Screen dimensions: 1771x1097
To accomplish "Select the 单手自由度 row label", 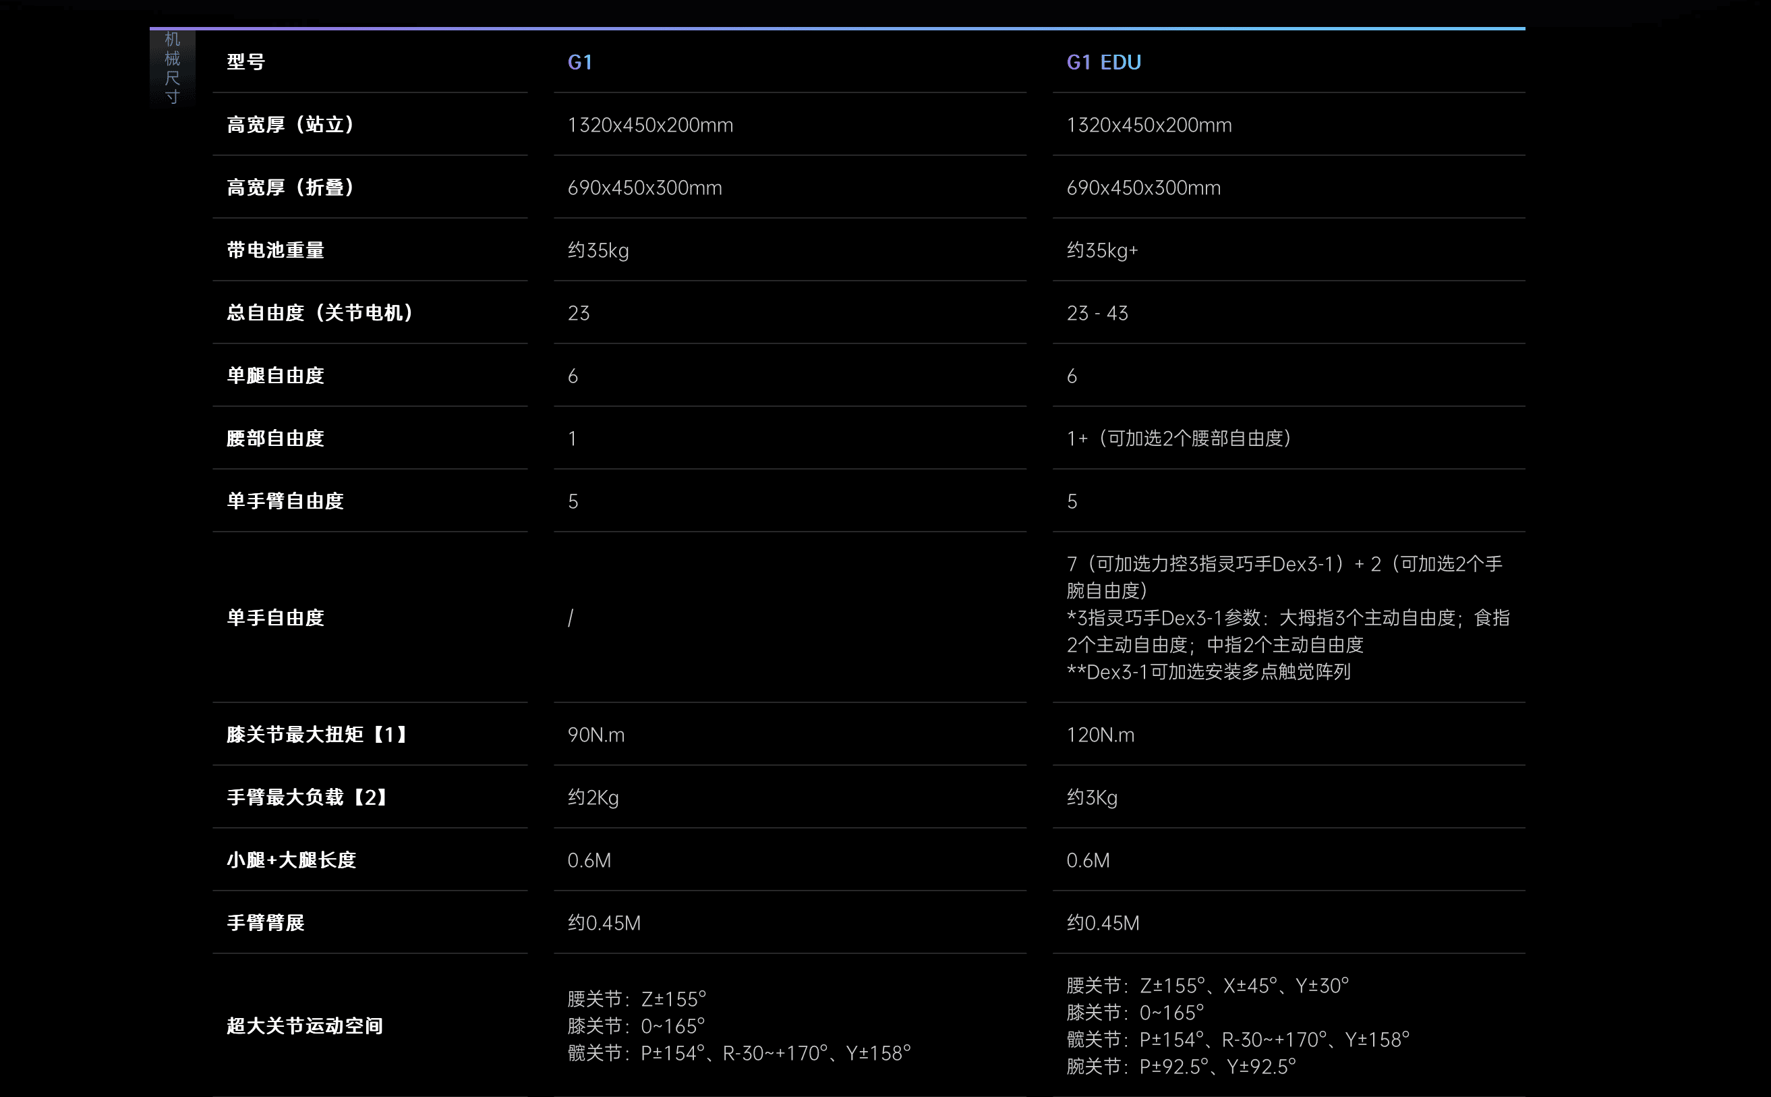I will tap(275, 617).
